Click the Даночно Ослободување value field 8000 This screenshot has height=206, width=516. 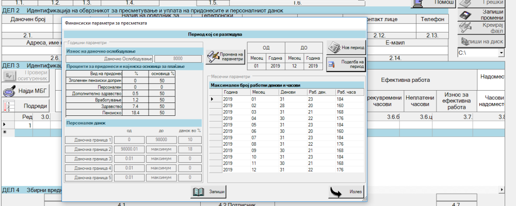(178, 59)
